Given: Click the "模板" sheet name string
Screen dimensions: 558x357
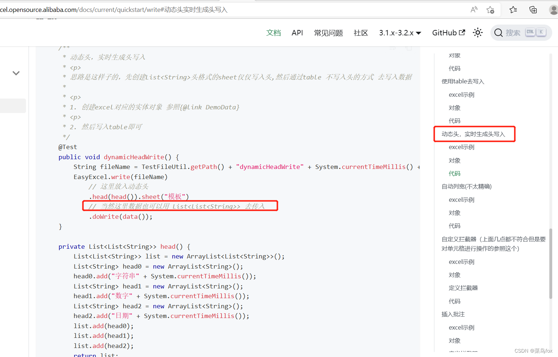Looking at the screenshot, I should pyautogui.click(x=175, y=197).
